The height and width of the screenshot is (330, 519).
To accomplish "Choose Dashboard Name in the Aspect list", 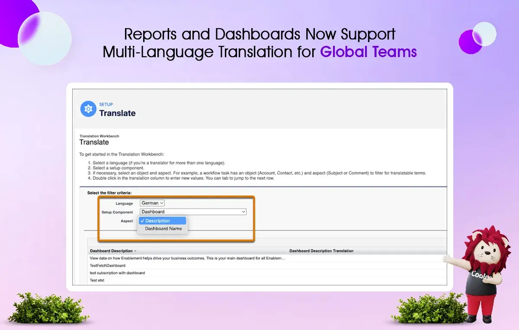I will tap(163, 229).
